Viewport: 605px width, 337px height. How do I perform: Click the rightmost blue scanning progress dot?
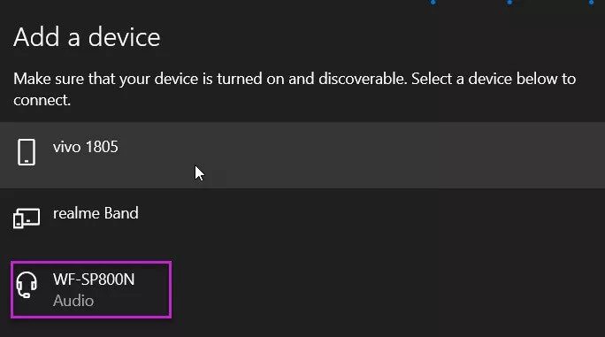click(x=591, y=3)
